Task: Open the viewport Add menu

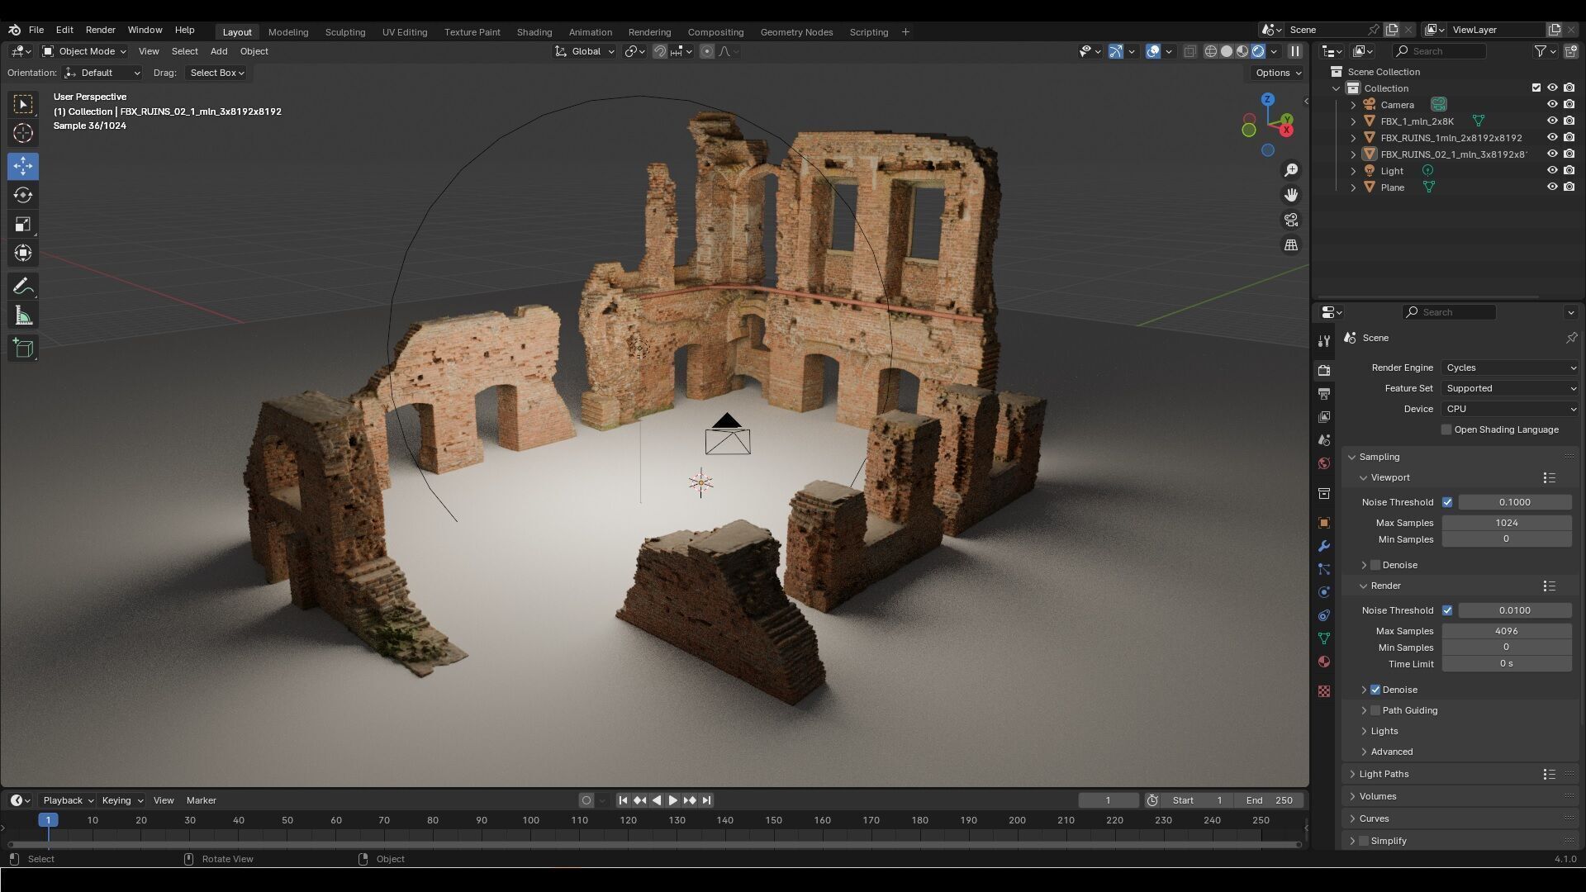Action: click(x=219, y=51)
